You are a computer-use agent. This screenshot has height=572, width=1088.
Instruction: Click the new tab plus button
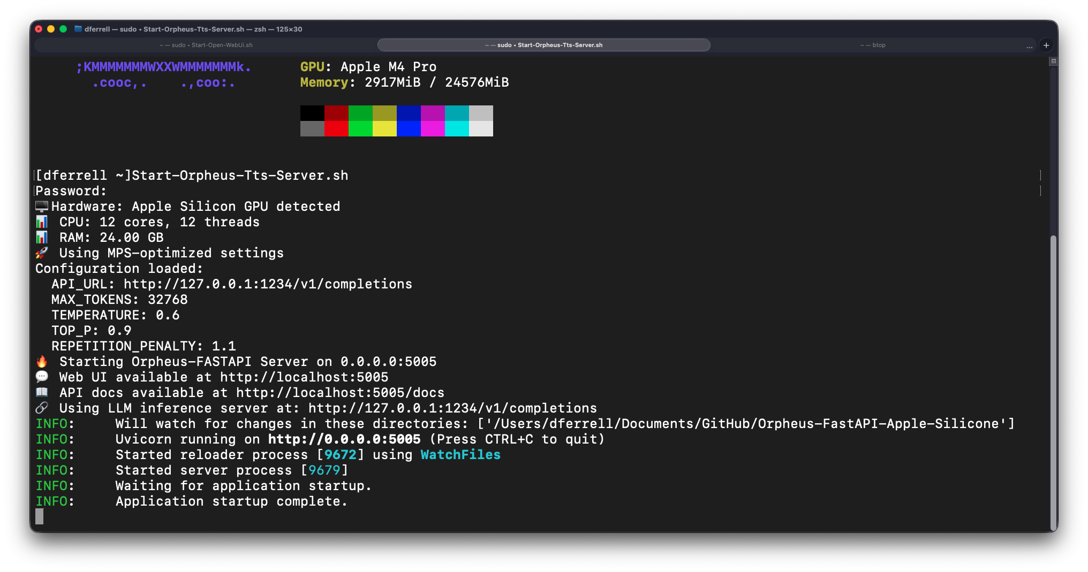(x=1046, y=45)
